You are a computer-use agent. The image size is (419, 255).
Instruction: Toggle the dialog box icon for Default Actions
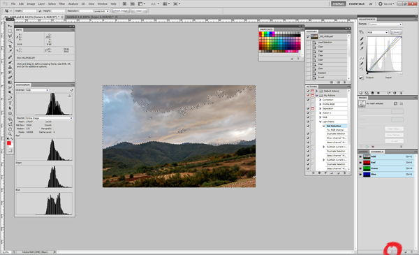pos(312,91)
